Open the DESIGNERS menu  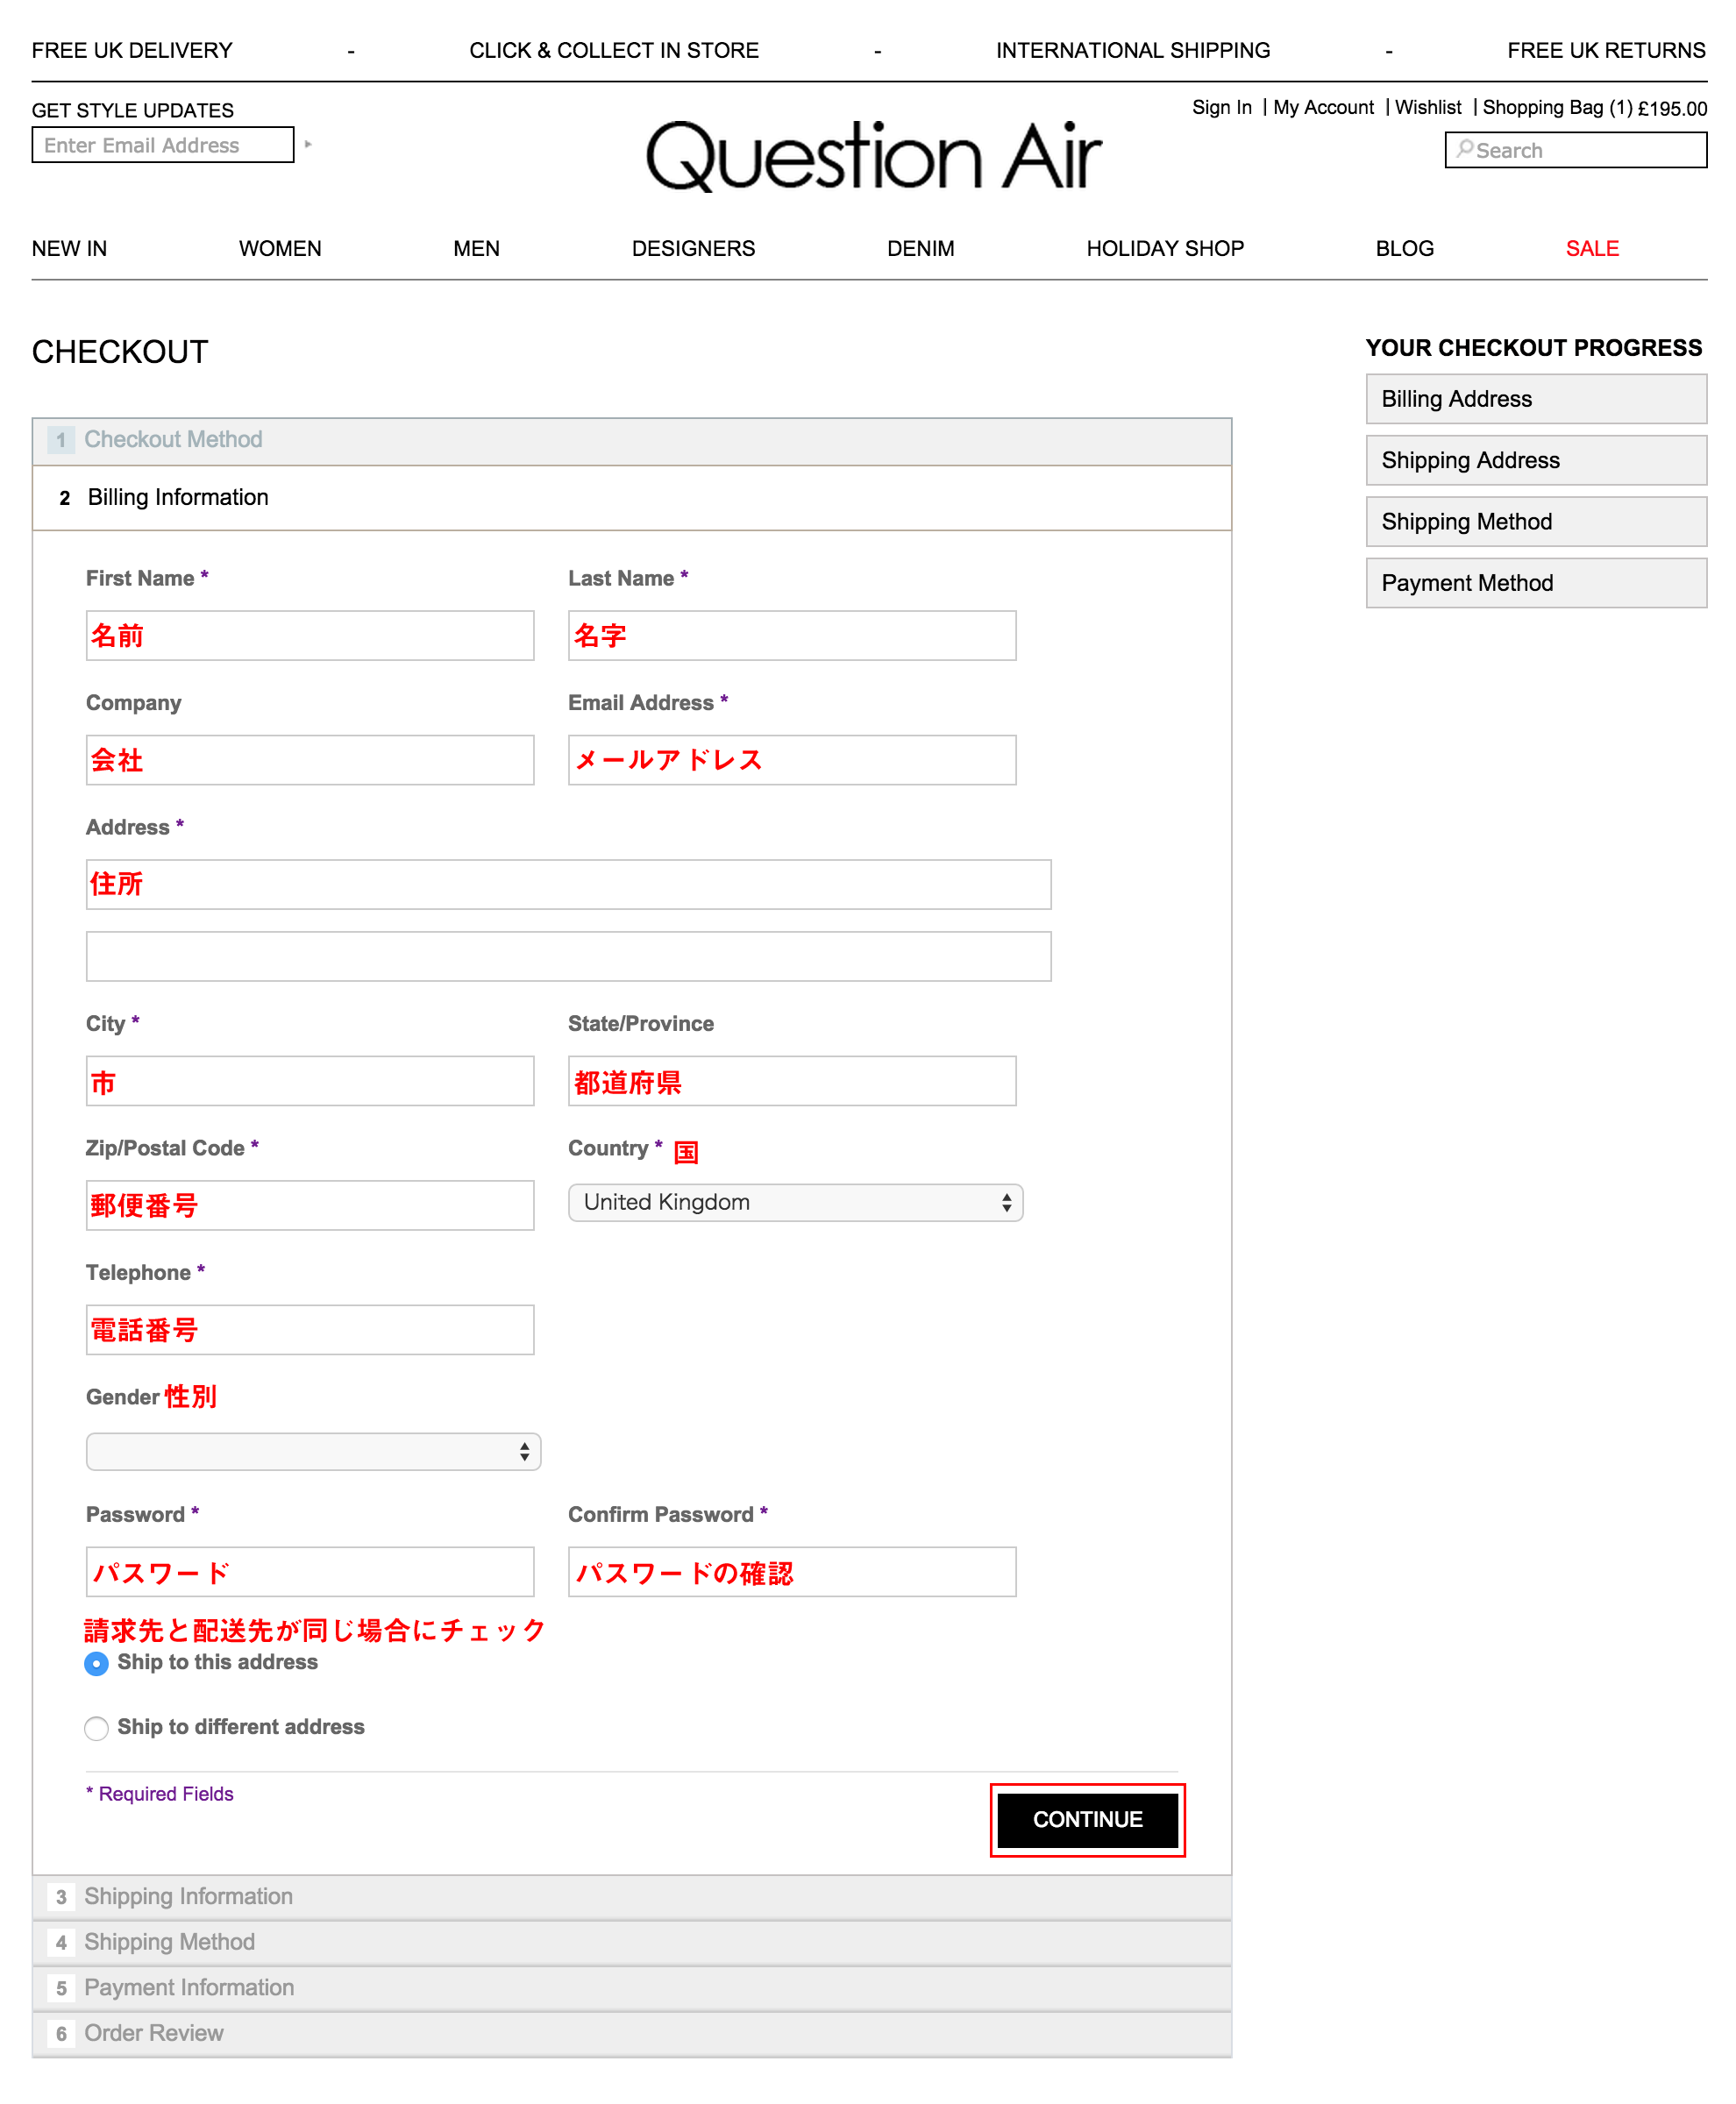[x=693, y=248]
